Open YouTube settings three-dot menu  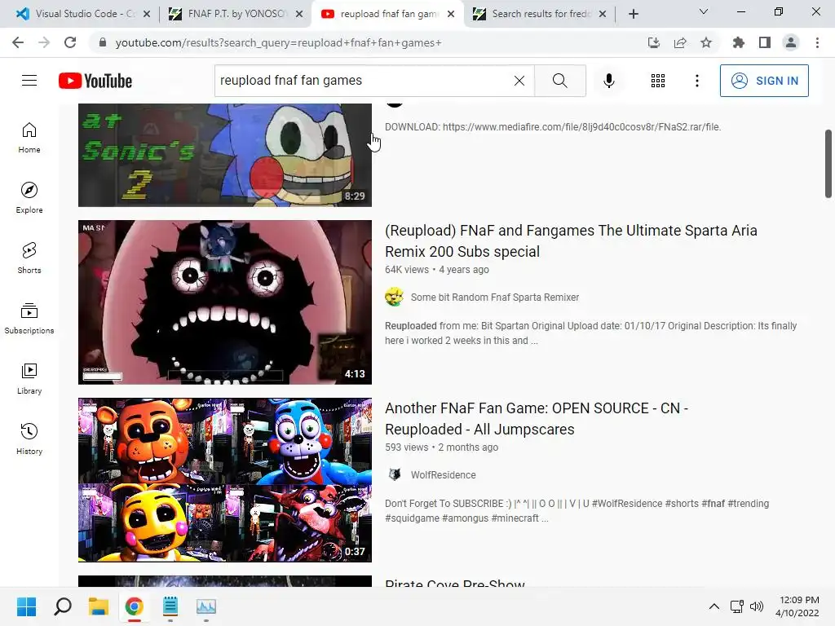point(697,81)
